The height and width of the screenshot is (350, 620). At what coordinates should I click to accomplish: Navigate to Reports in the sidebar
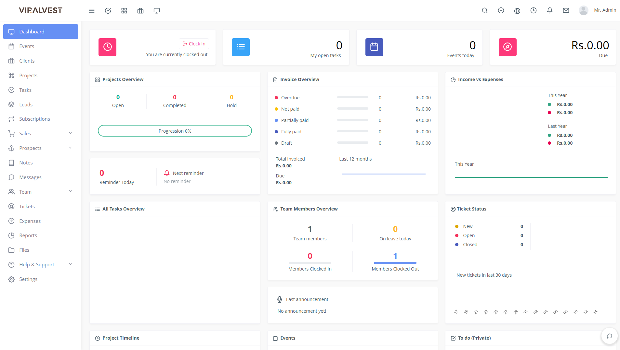click(x=40, y=235)
